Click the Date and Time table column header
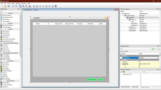This screenshot has height=90, width=161. coord(69,24)
